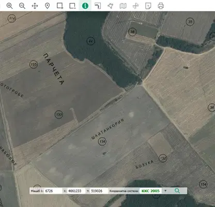Image resolution: width=215 pixels, height=207 pixels.
Task: Click the ПАРЧЕТА locality label
Action: tap(54, 69)
